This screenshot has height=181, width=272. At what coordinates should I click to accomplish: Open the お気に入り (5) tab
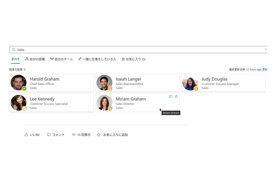(133, 59)
